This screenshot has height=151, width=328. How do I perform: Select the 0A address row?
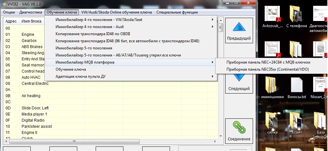111,90
